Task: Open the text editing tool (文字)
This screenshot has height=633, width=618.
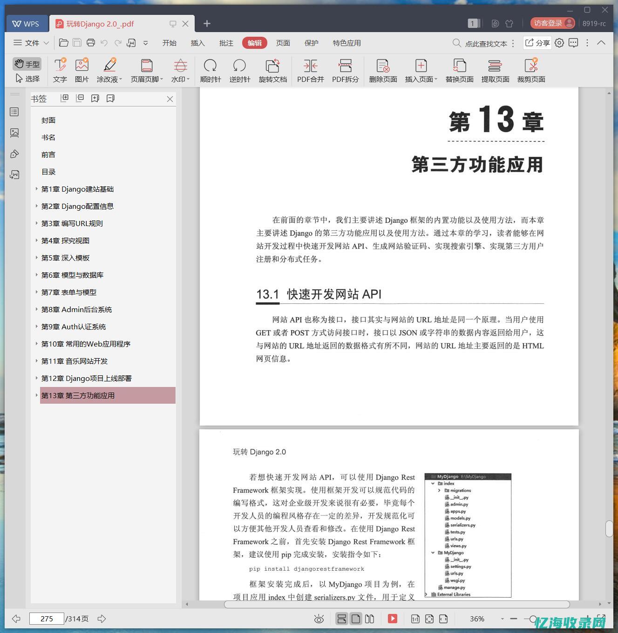Action: [60, 71]
